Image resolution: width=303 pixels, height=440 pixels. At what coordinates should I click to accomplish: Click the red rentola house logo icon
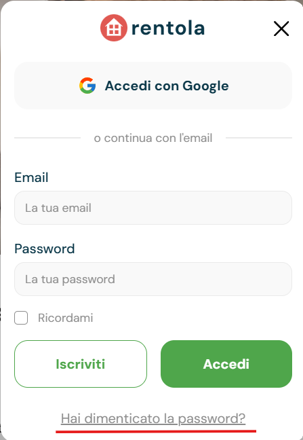coord(114,28)
